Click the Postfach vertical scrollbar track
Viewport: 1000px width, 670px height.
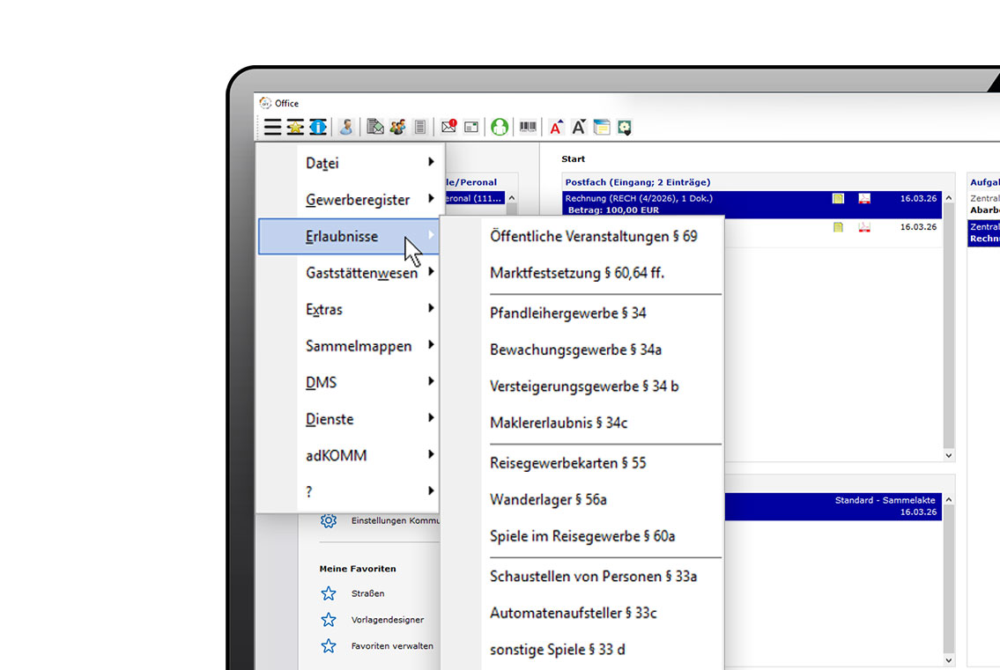pyautogui.click(x=948, y=327)
